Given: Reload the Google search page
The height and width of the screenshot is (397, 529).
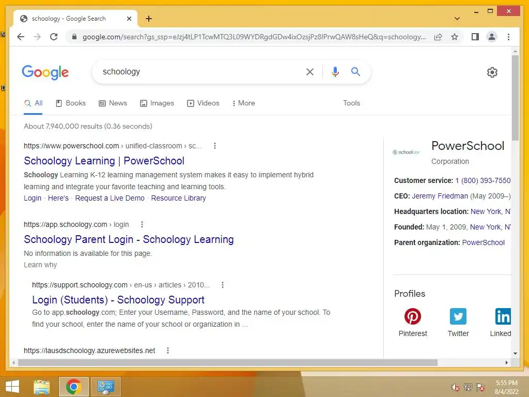Looking at the screenshot, I should click(54, 37).
